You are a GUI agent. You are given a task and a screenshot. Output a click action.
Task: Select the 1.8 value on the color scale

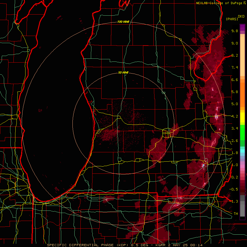point(235,153)
